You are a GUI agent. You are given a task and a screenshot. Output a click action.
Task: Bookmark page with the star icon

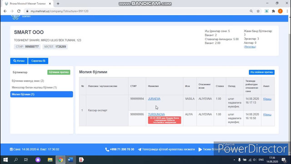[258, 11]
